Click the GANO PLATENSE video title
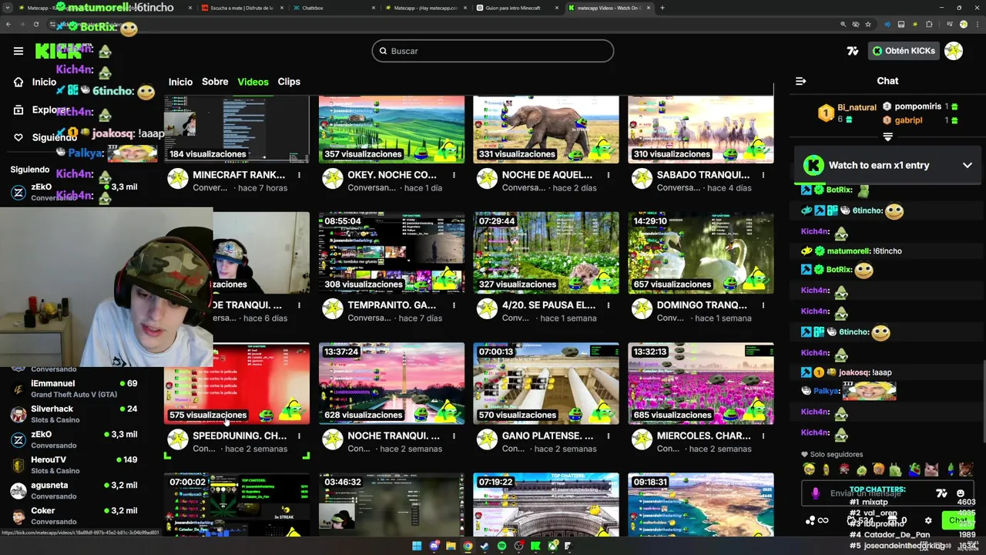This screenshot has width=986, height=555. tap(548, 436)
